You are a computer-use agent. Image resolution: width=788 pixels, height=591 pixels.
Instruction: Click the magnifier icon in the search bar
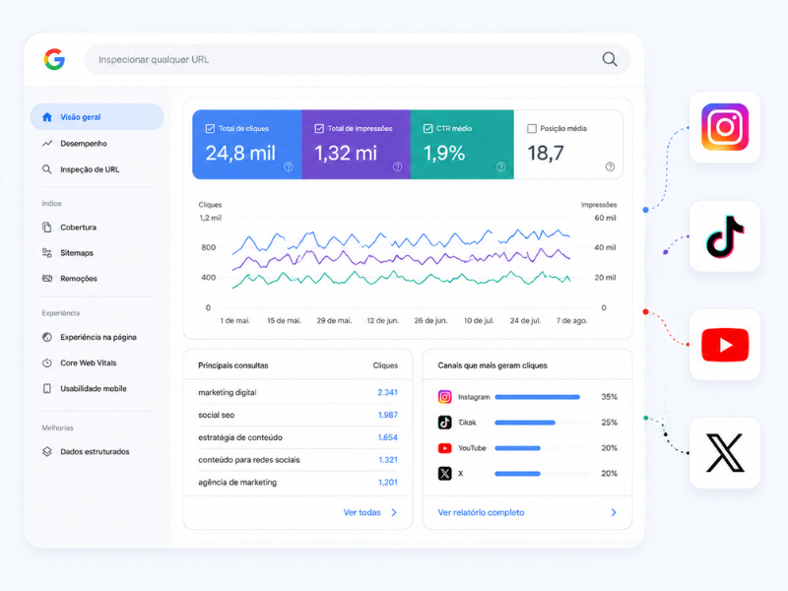click(610, 59)
